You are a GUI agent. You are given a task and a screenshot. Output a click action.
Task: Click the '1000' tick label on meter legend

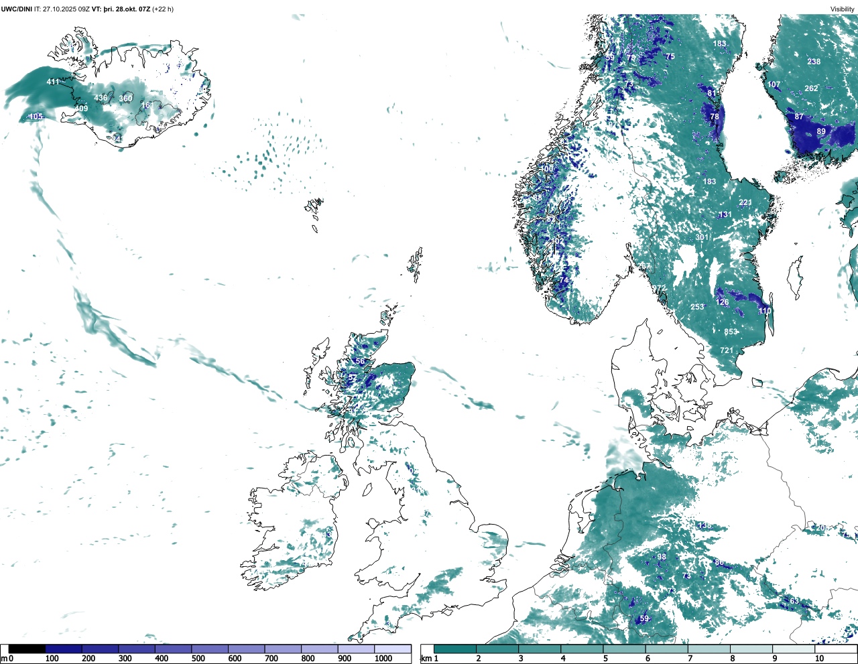tap(383, 659)
